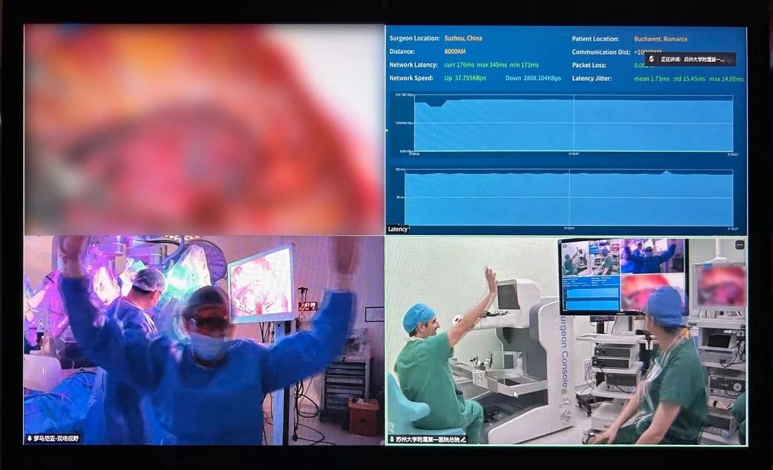Select the blurred surgical view video tile
The width and height of the screenshot is (773, 470).
click(x=204, y=130)
